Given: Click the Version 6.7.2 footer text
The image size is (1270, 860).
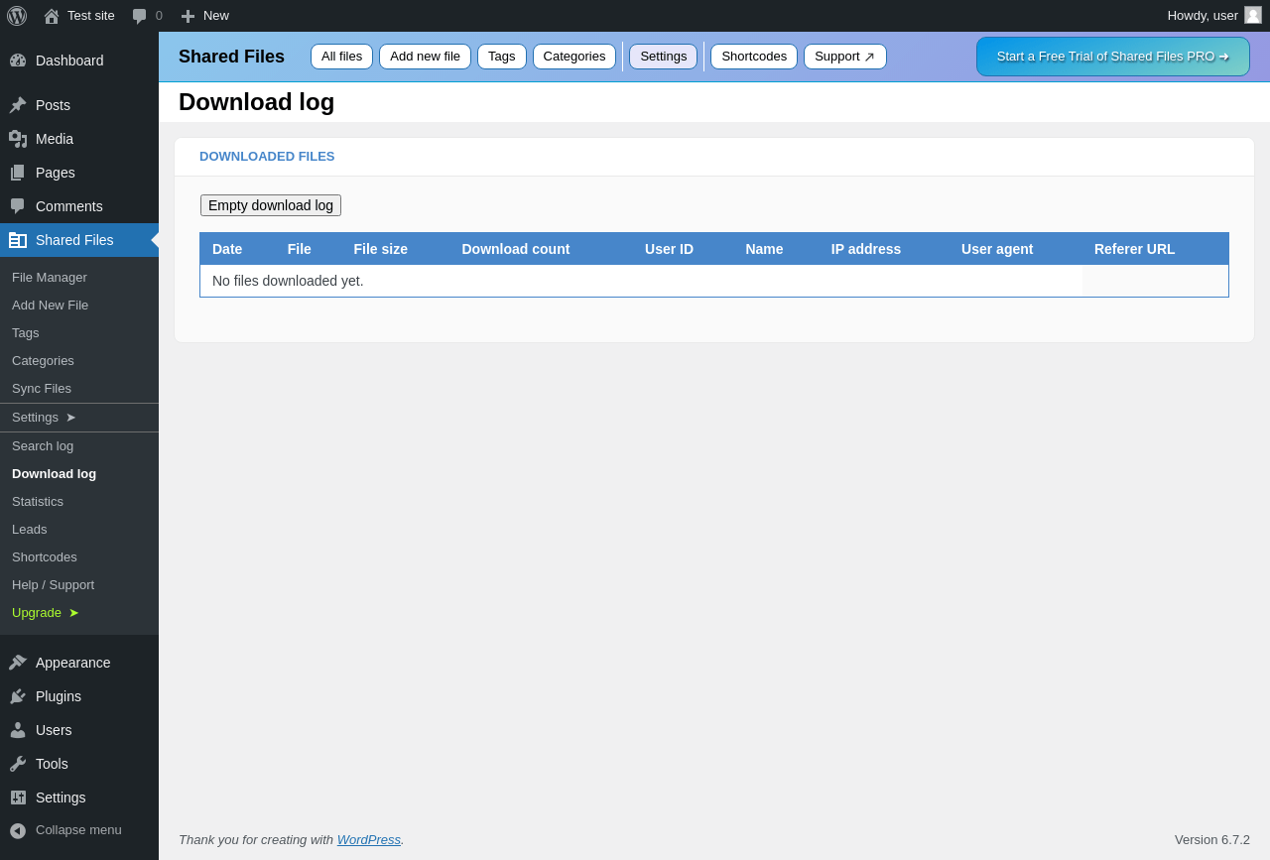Looking at the screenshot, I should (1212, 840).
